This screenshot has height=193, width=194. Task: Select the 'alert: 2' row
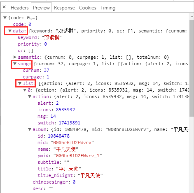pyautogui.click(x=48, y=103)
